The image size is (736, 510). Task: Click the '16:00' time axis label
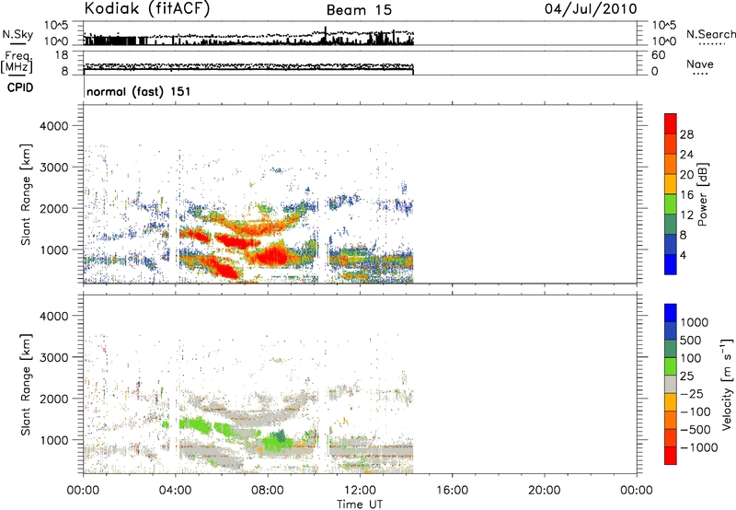(x=452, y=491)
